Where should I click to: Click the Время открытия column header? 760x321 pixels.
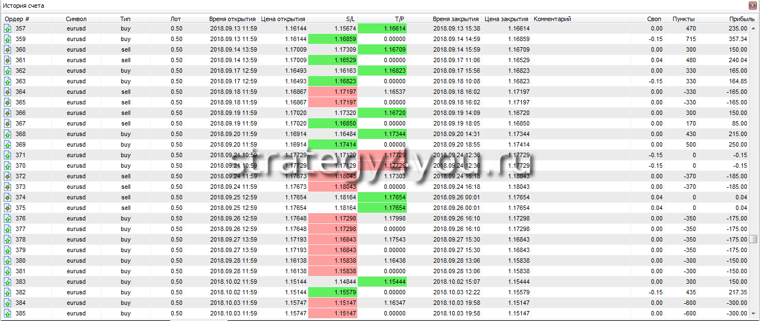click(233, 19)
